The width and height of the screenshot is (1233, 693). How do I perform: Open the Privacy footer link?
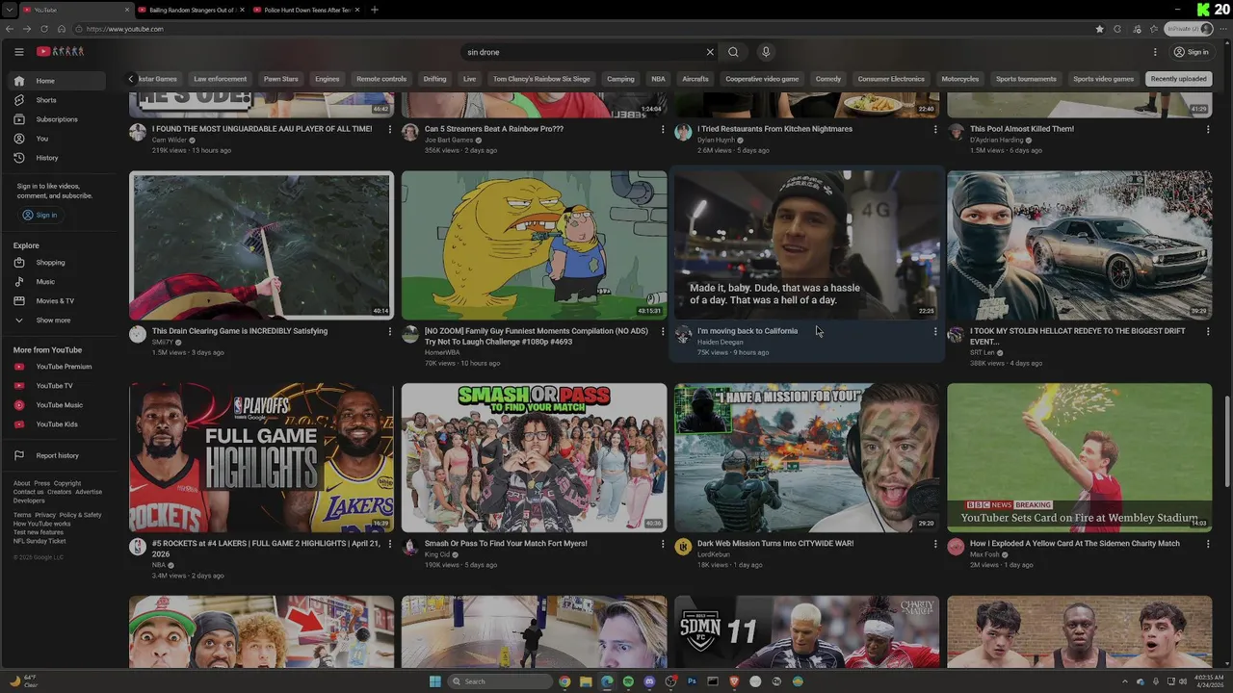click(45, 515)
